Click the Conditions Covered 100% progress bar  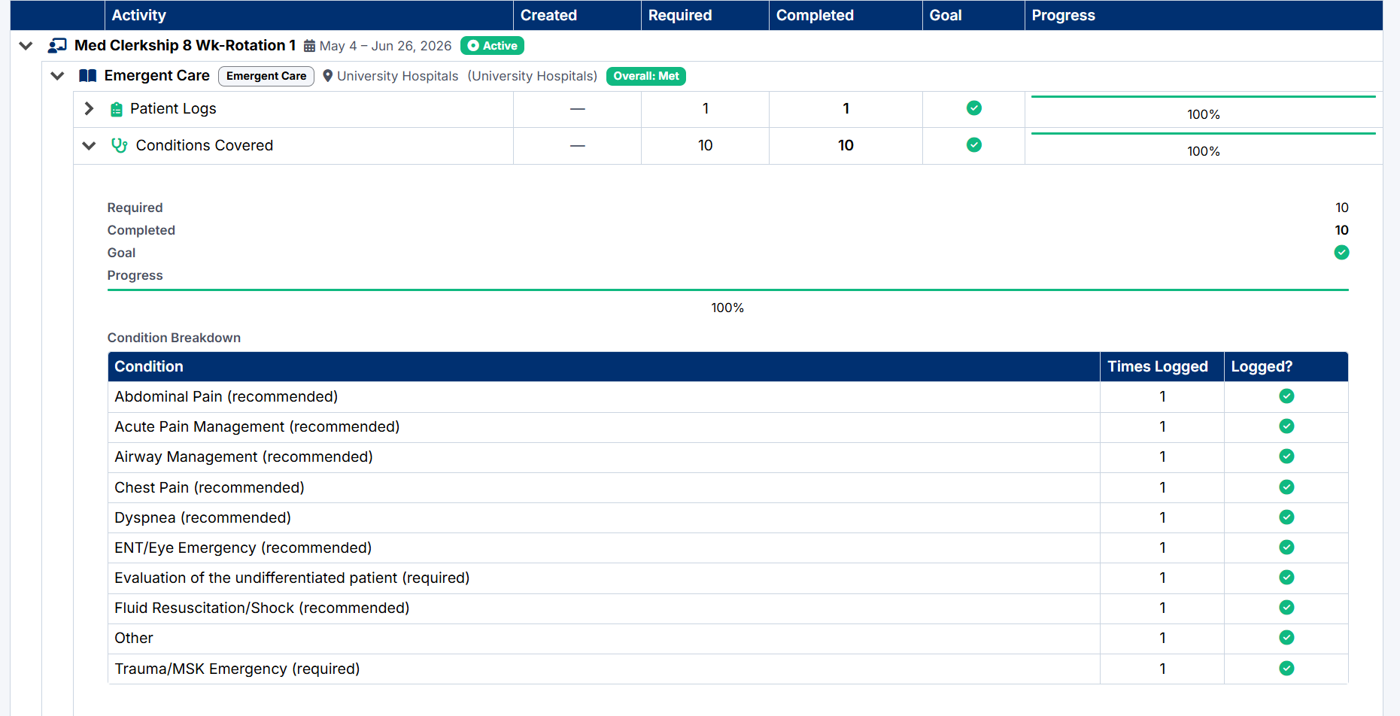pos(1204,134)
